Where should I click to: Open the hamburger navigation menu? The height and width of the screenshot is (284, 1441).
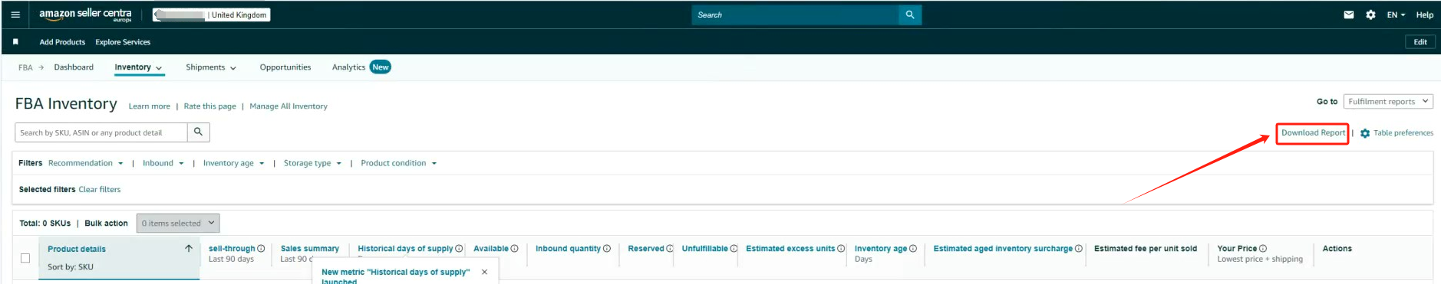pos(15,15)
